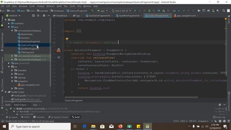Open the TODO tool window
The width and height of the screenshot is (231, 130).
pyautogui.click(x=25, y=117)
